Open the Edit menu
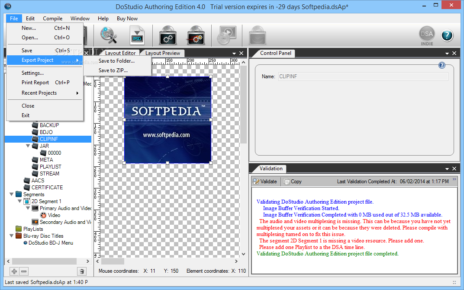 pos(30,18)
